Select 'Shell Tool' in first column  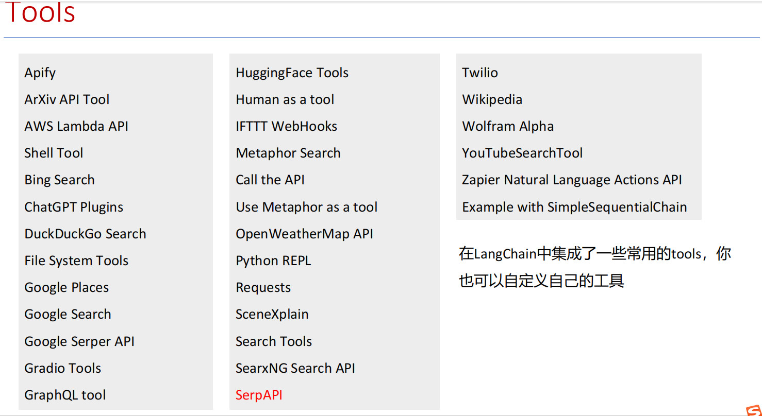coord(54,153)
